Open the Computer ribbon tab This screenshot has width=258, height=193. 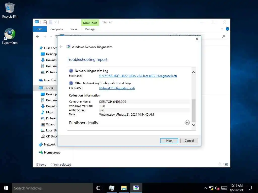click(x=57, y=29)
